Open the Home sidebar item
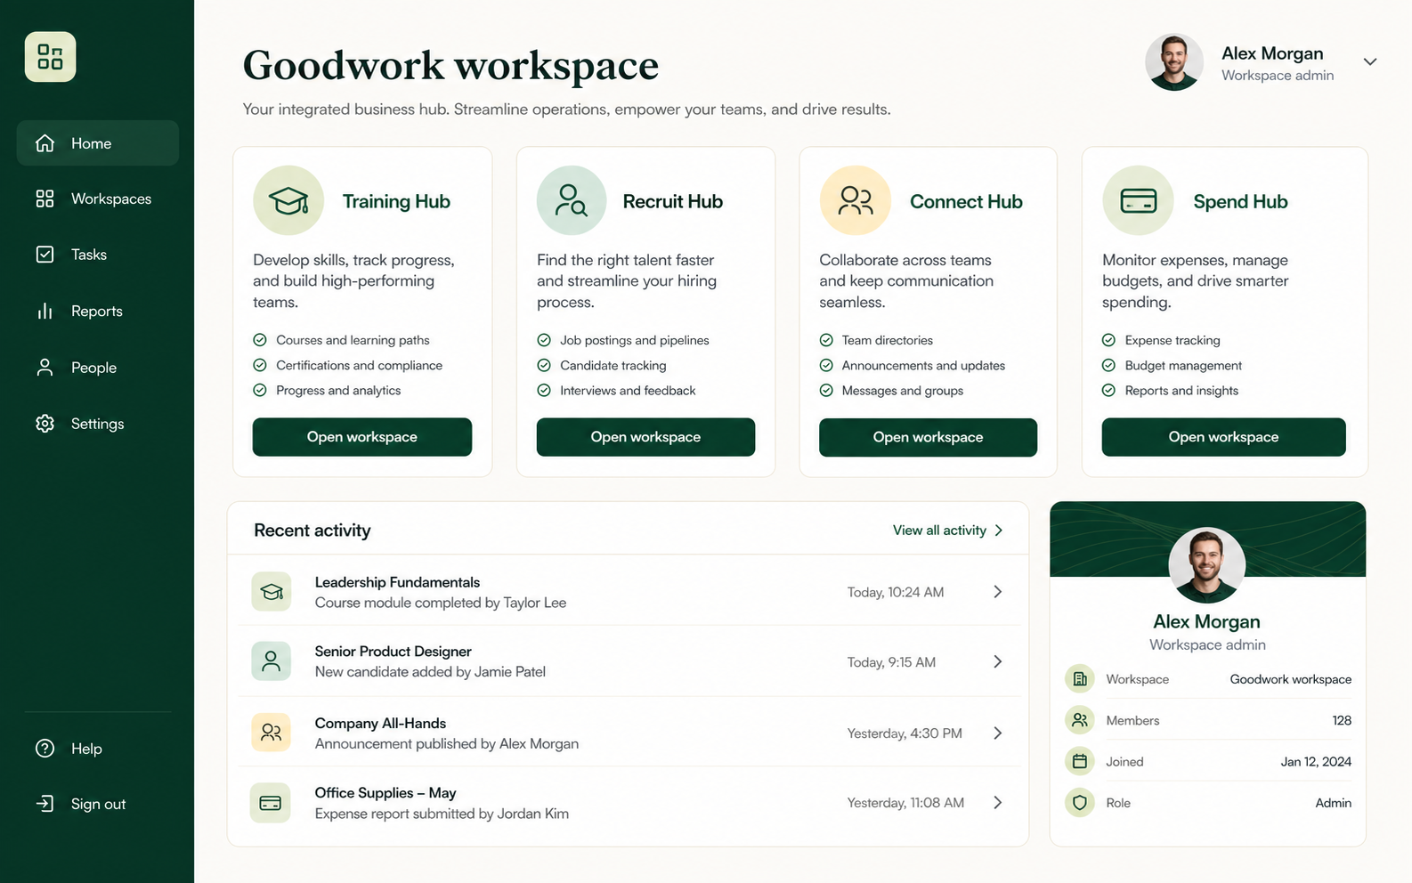 pos(97,143)
